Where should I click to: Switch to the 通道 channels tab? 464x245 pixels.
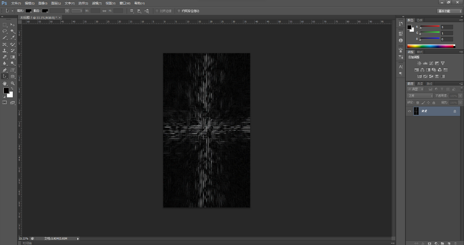tap(420, 84)
